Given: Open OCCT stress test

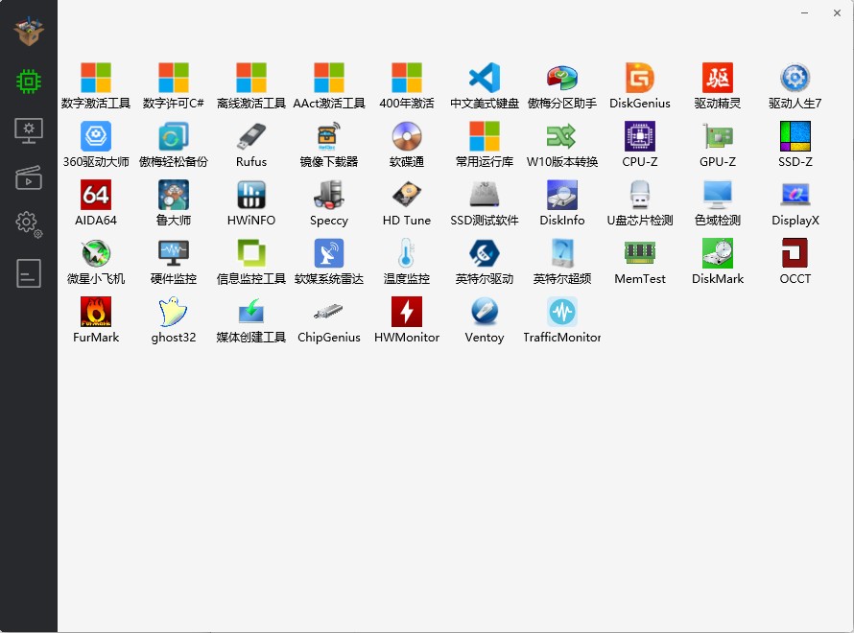Looking at the screenshot, I should coord(795,262).
